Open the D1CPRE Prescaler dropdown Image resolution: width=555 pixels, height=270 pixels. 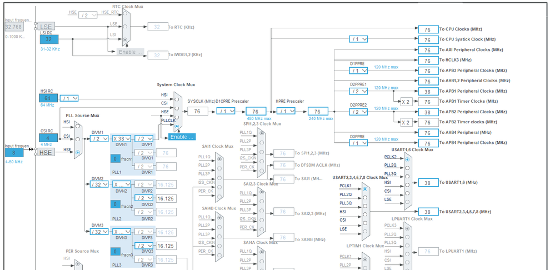tap(226, 111)
